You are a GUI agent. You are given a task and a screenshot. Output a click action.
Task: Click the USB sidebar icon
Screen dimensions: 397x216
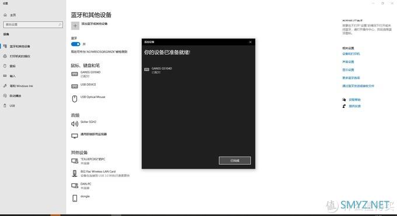5,105
